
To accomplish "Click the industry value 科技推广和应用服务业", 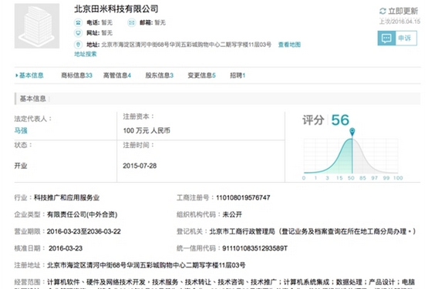I will [x=66, y=197].
